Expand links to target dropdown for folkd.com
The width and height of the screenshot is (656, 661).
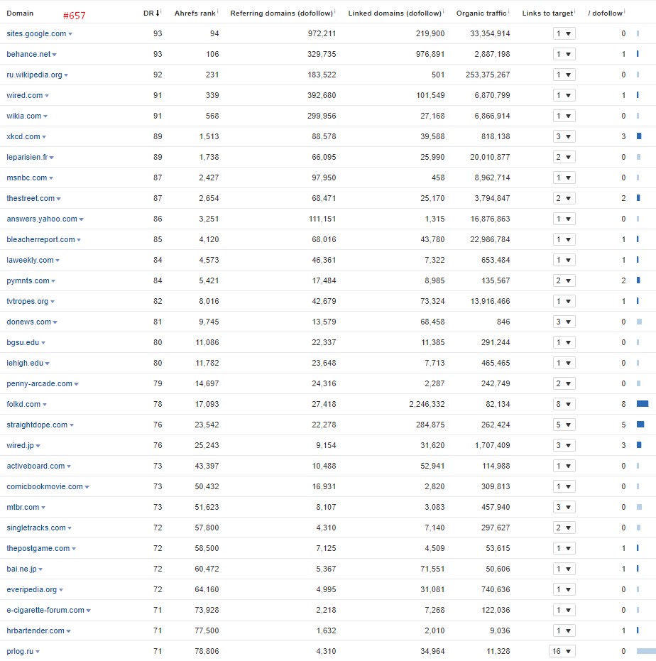click(x=564, y=404)
